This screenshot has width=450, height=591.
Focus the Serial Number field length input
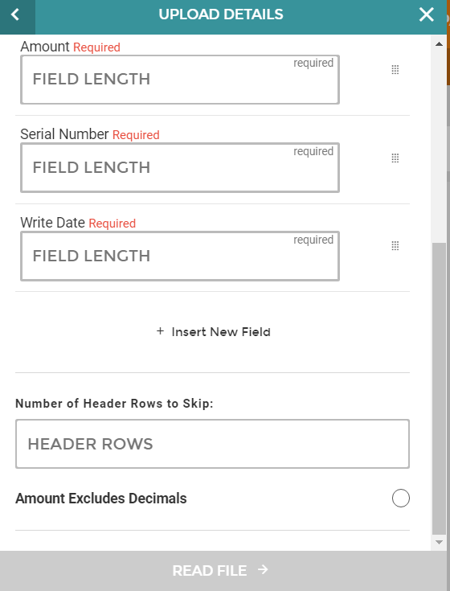180,168
